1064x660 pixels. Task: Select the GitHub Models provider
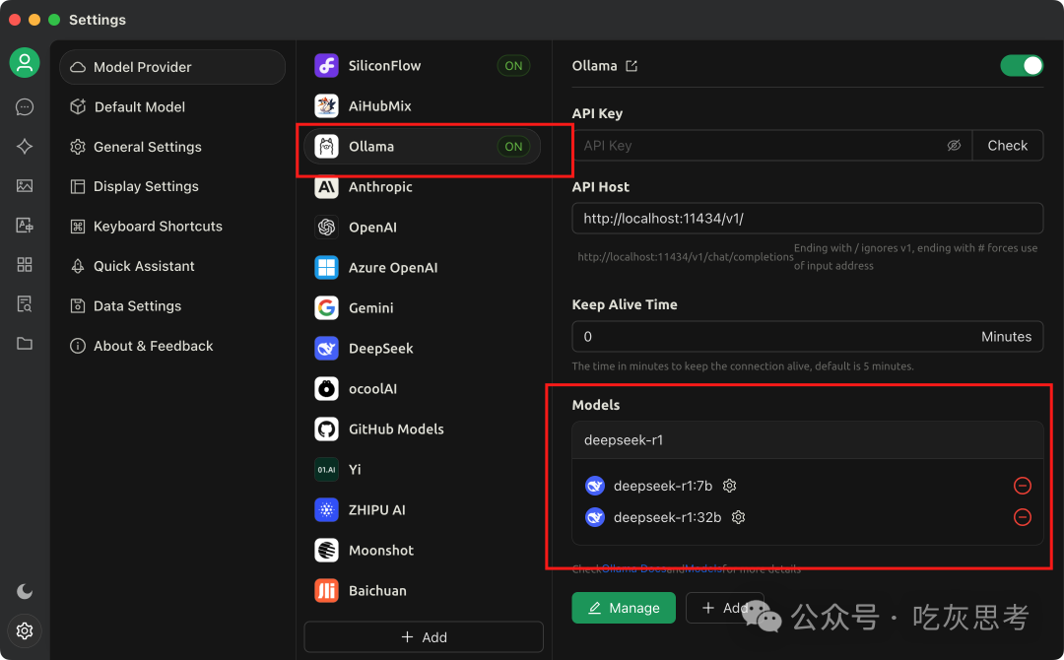422,429
